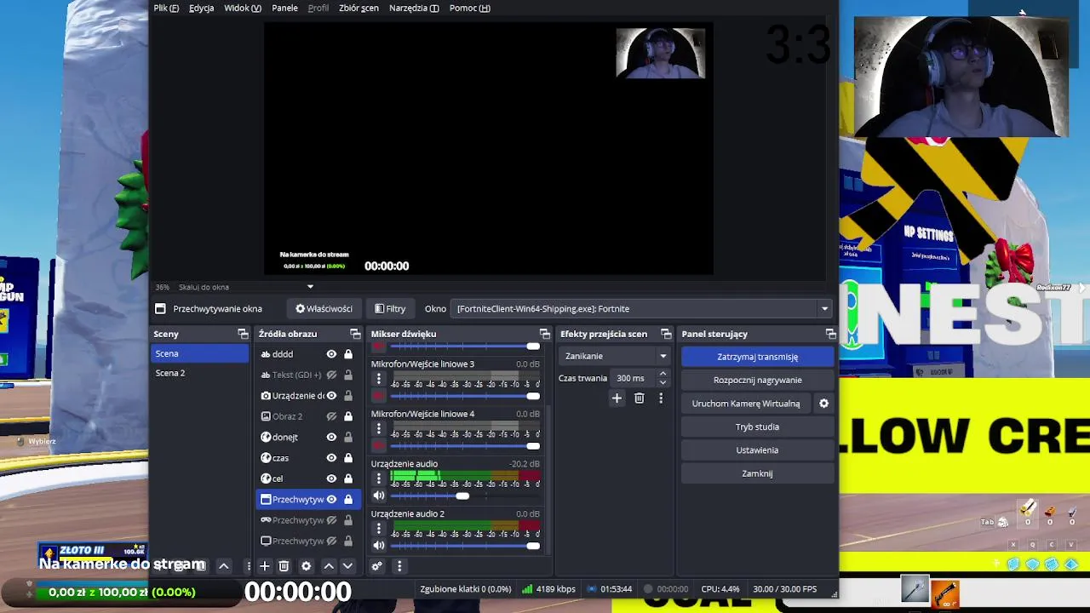Hide the dddd source

331,354
